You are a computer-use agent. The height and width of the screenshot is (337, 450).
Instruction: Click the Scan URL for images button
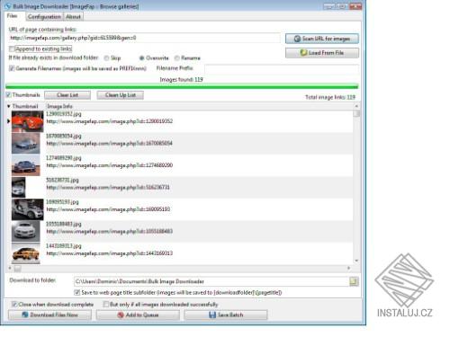322,39
